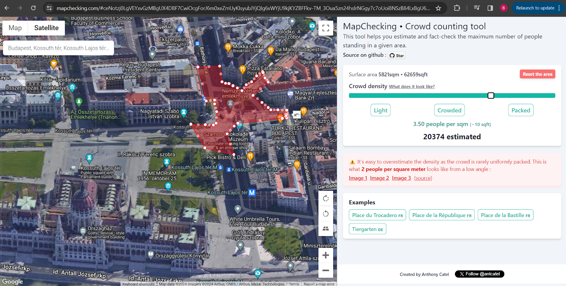View site information icon in address bar

pyautogui.click(x=50, y=8)
